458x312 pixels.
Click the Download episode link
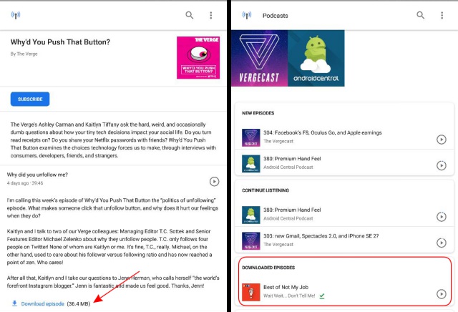[43, 304]
